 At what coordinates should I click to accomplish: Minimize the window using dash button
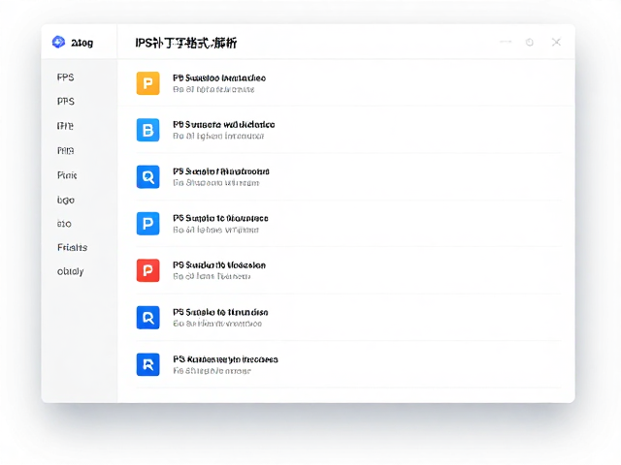(x=506, y=42)
